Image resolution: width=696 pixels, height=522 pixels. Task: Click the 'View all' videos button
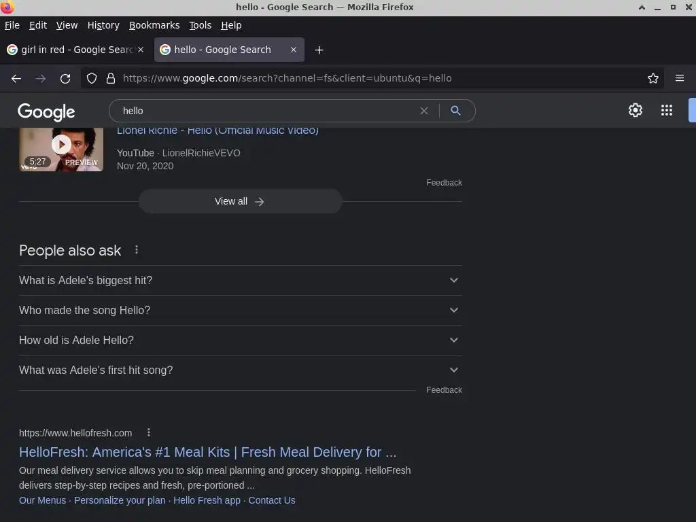click(240, 201)
